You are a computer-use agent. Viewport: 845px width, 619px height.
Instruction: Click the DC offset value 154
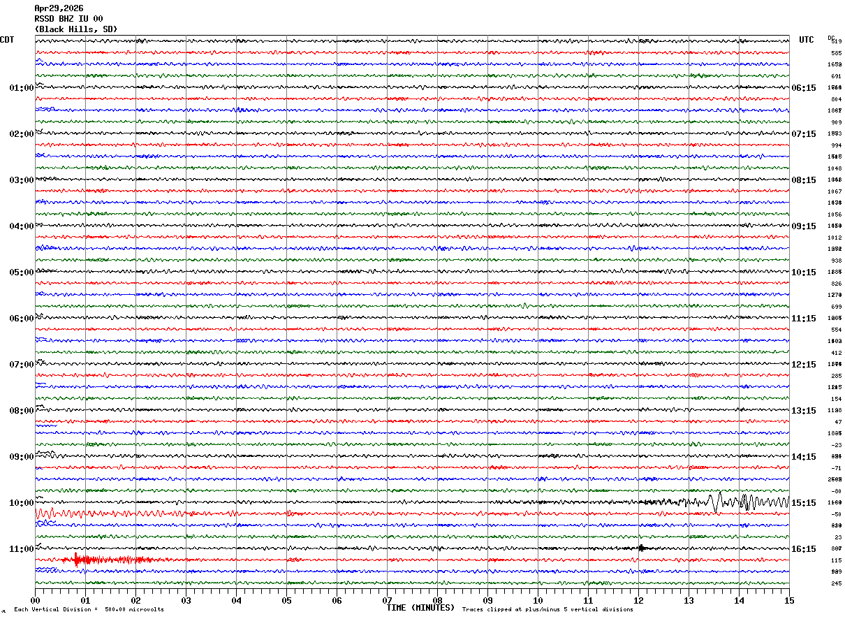(x=836, y=399)
